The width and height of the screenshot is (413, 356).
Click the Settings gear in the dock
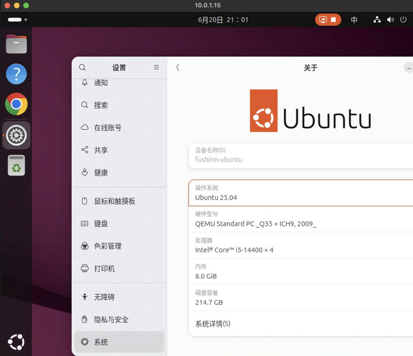coord(16,135)
